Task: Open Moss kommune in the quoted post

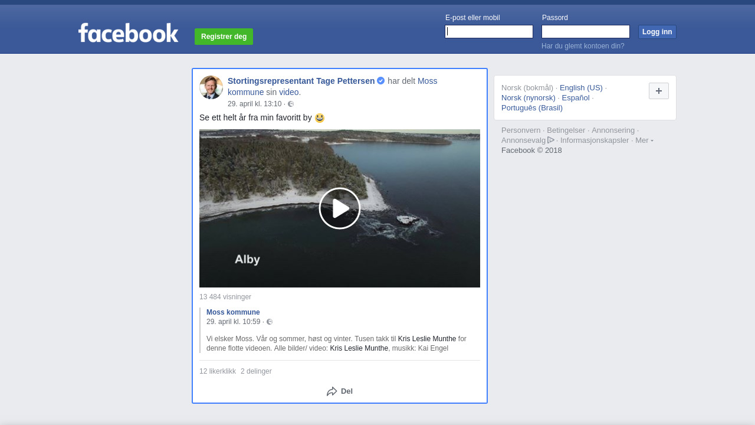Action: (x=233, y=312)
